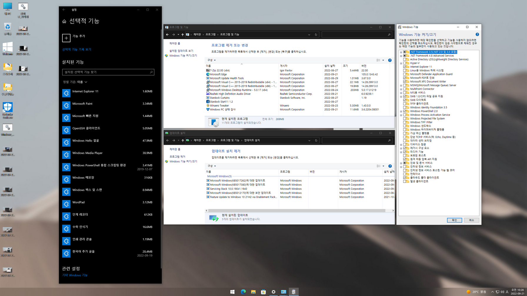Click refresh icon in 프로그램 및 기능 address bar
527x296 pixels.
coord(316,35)
